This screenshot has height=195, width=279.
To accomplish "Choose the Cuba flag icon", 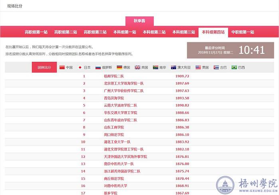I will tap(216, 67).
